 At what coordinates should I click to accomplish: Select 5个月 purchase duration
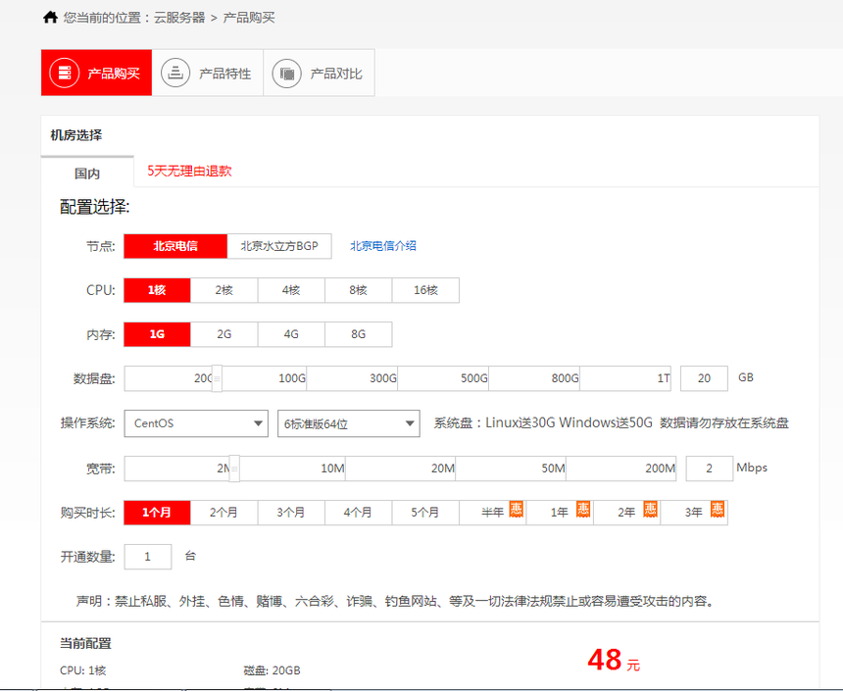pyautogui.click(x=425, y=513)
